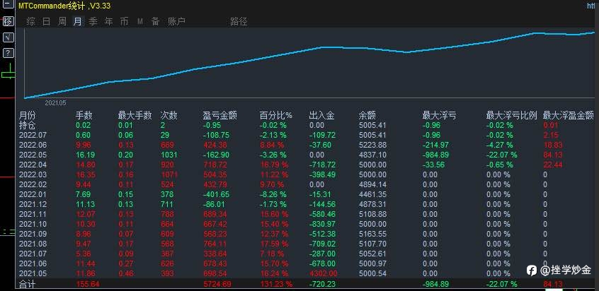Click deposit value 4302.00 for 2021.05
599x291 pixels.
pos(323,274)
